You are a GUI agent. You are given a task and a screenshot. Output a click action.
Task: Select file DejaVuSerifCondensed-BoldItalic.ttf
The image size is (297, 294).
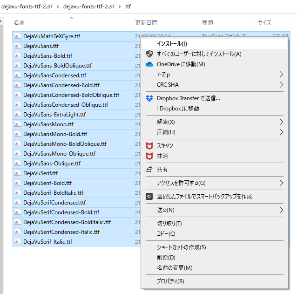click(x=67, y=222)
